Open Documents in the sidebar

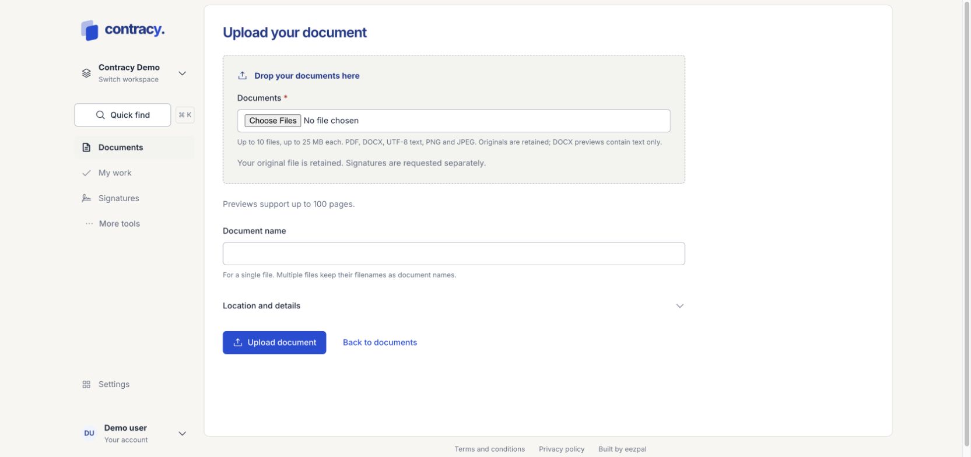point(135,147)
